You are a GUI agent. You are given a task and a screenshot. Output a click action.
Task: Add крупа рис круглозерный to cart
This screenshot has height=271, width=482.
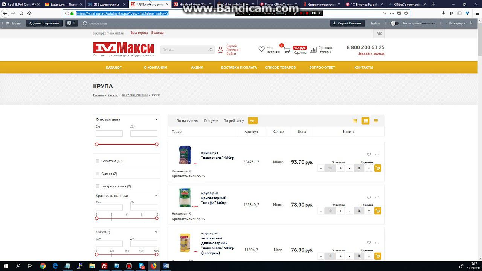[378, 211]
